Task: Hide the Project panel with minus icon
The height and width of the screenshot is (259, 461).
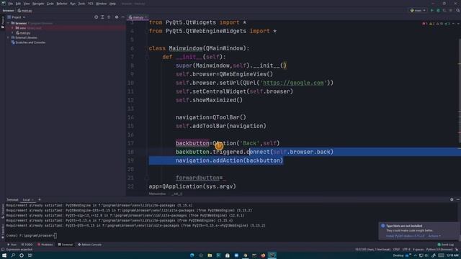Action: coord(122,17)
